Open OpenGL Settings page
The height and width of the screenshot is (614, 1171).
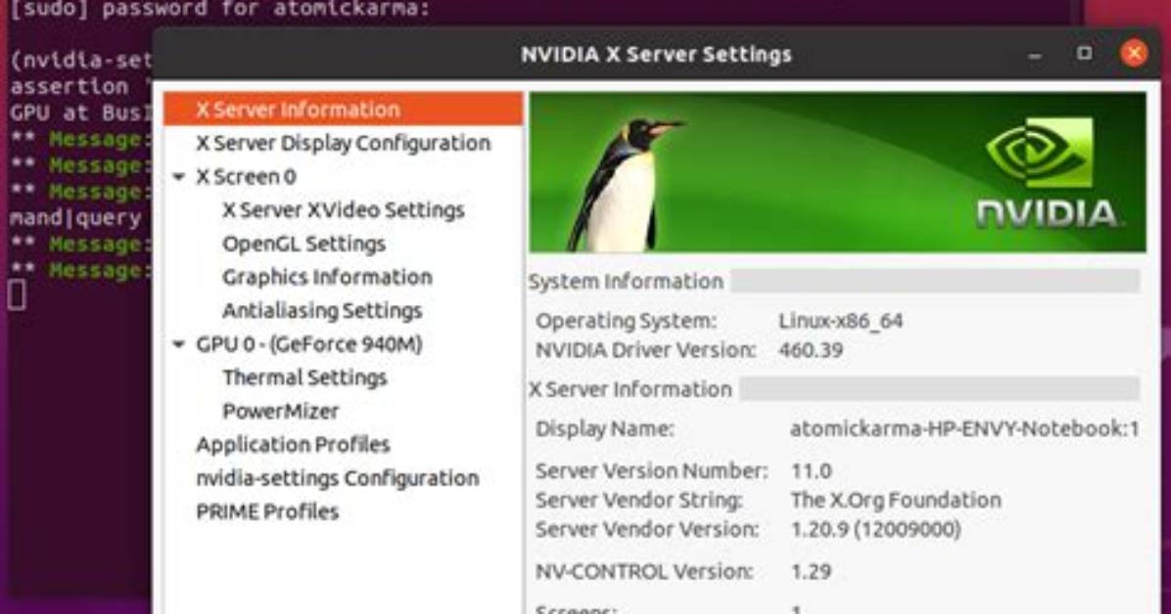tap(304, 244)
